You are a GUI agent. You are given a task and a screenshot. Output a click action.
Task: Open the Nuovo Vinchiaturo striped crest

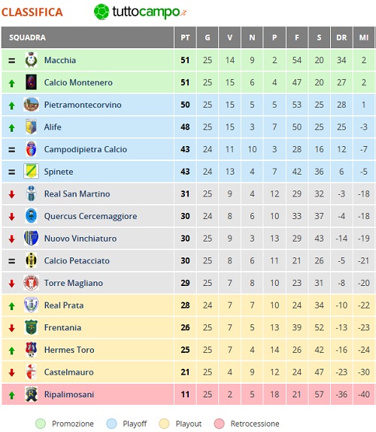click(31, 239)
